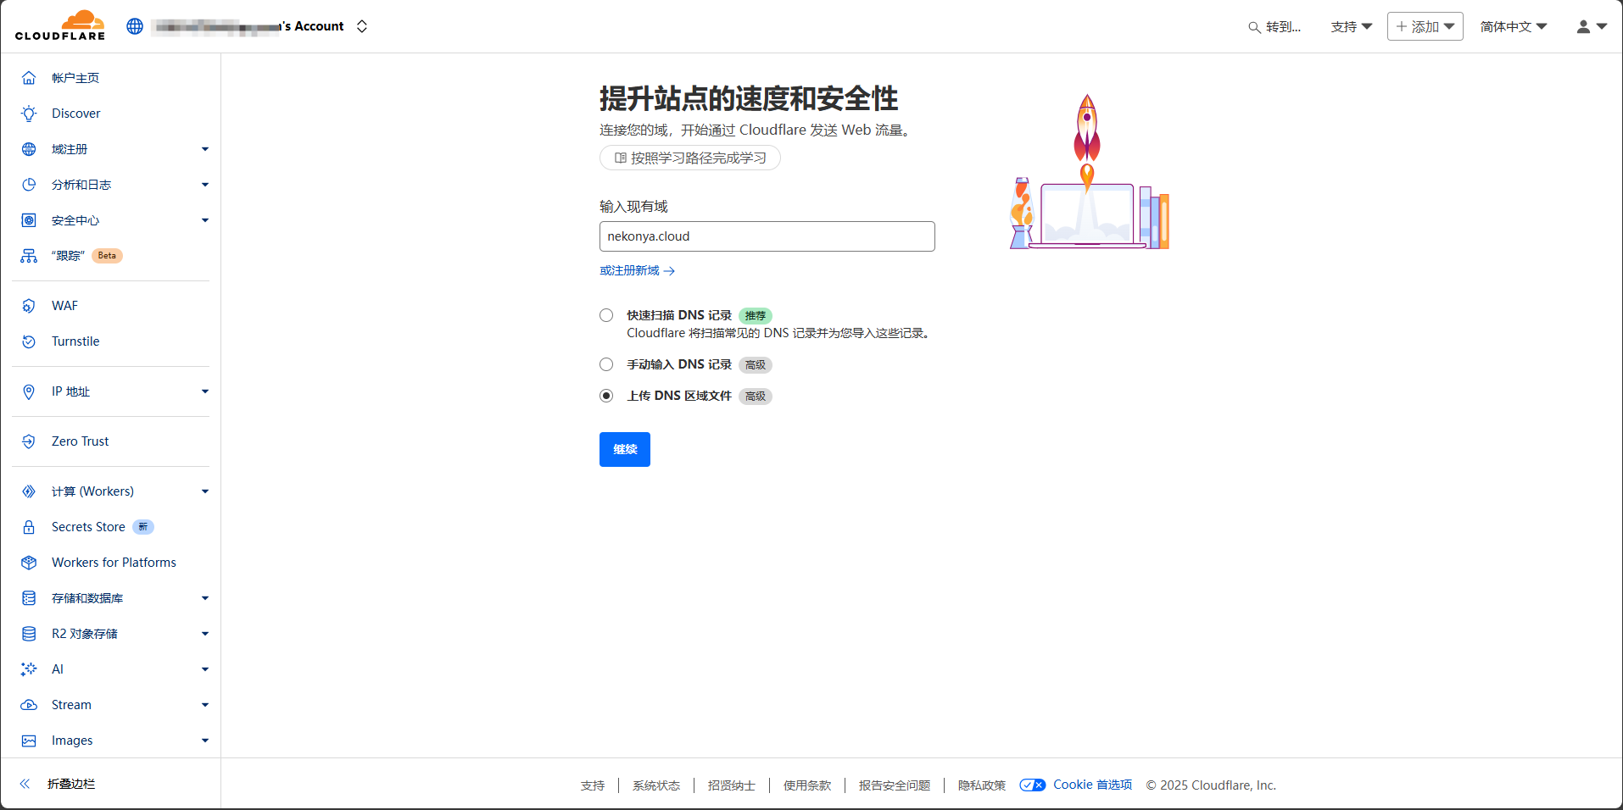Click the 帐户主页 home icon
The width and height of the screenshot is (1623, 810).
(29, 78)
